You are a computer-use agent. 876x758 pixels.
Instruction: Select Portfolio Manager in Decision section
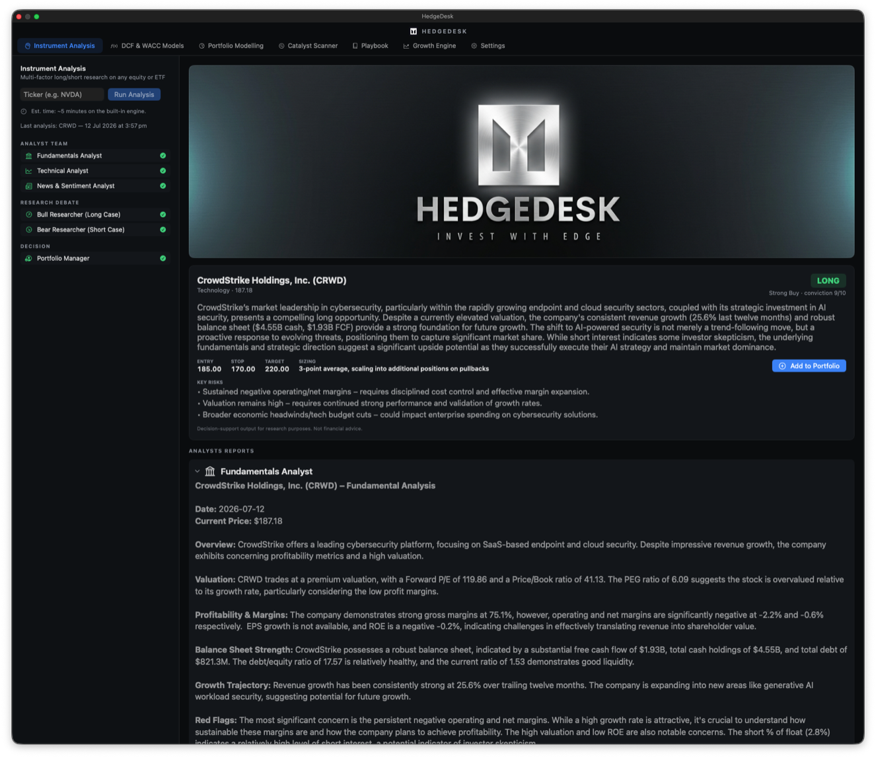click(x=94, y=258)
